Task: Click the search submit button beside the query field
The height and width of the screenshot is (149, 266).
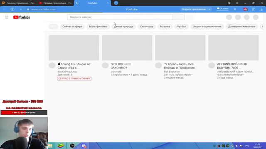Action: (179, 17)
